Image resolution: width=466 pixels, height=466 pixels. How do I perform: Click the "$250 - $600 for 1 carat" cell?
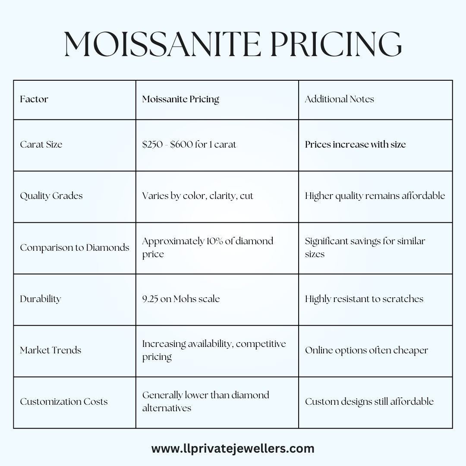tap(189, 145)
